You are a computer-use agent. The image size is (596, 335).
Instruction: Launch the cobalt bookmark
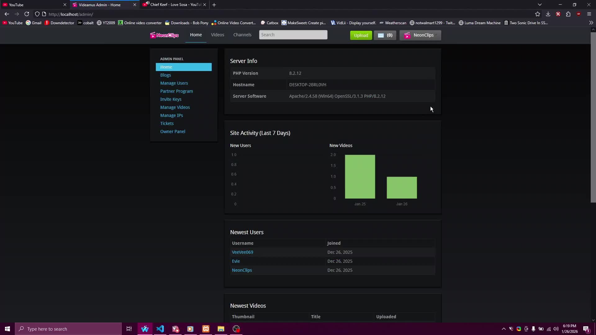(x=85, y=23)
